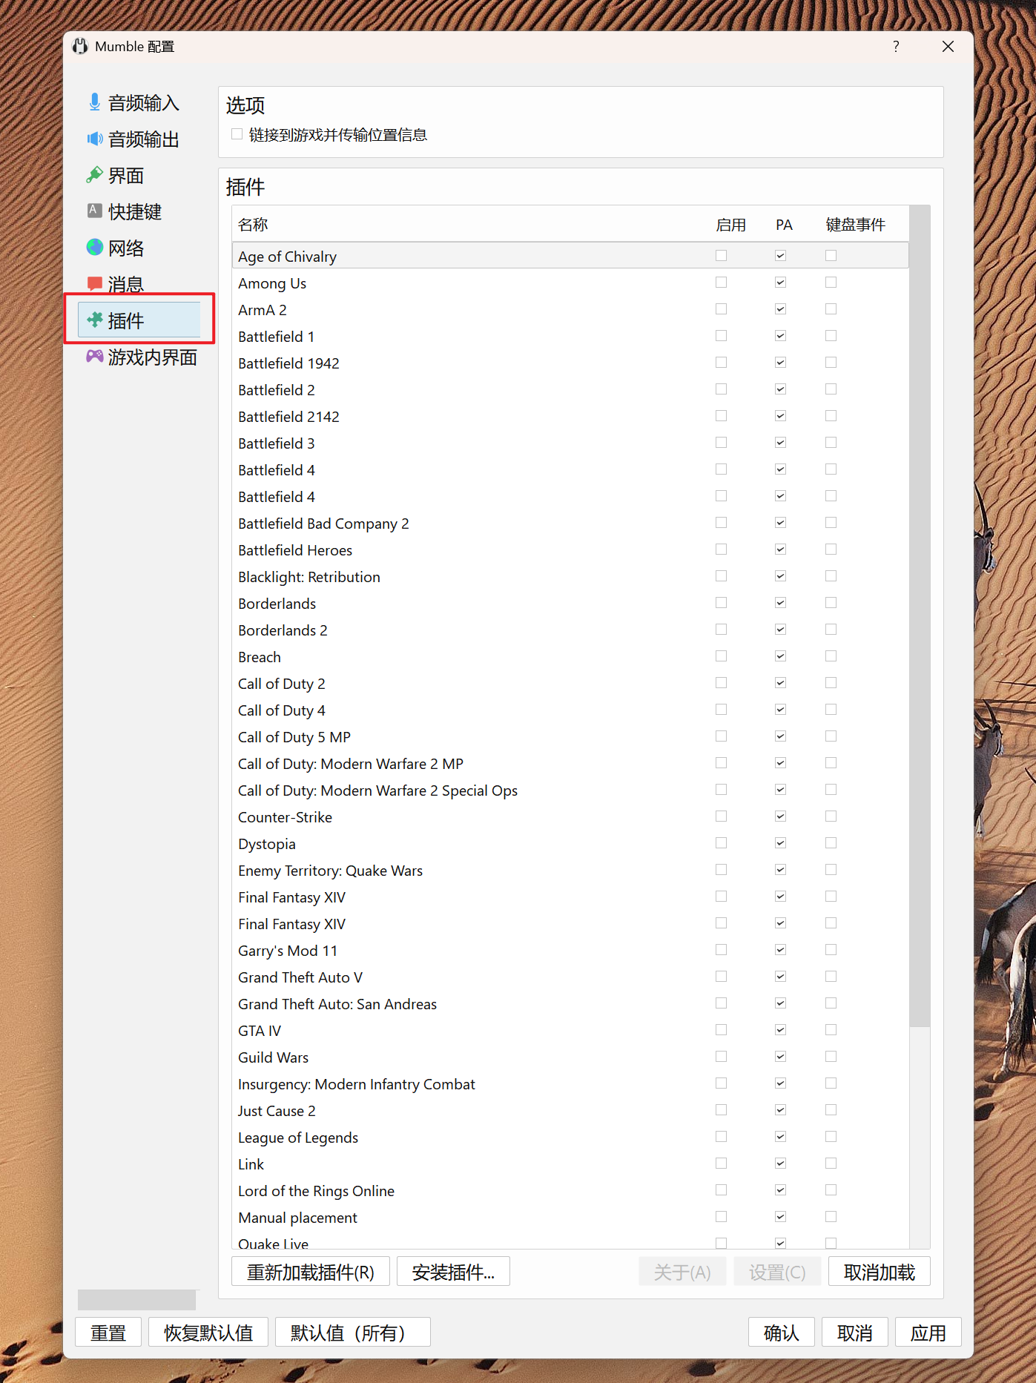
Task: Click the 取消加载 button
Action: tap(879, 1272)
